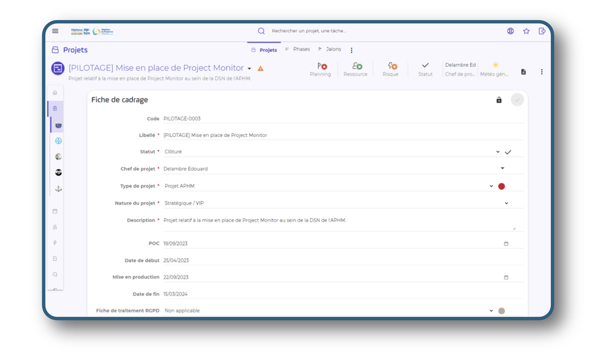Select the anchor project avatar in sidebar
The height and width of the screenshot is (355, 609).
click(x=59, y=188)
